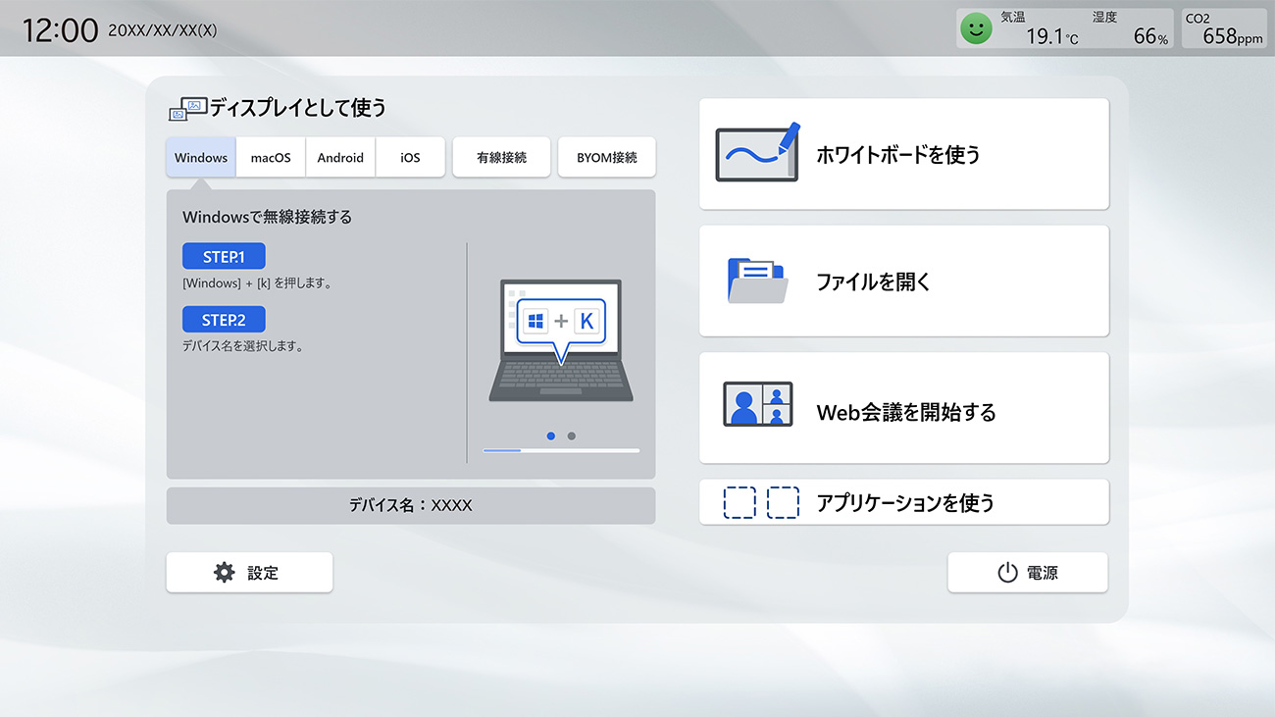Click the settings gear icon

225,573
